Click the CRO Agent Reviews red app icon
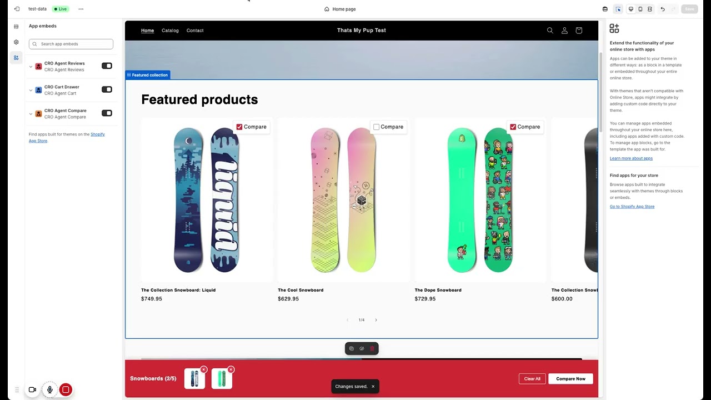The height and width of the screenshot is (400, 711). [x=38, y=66]
